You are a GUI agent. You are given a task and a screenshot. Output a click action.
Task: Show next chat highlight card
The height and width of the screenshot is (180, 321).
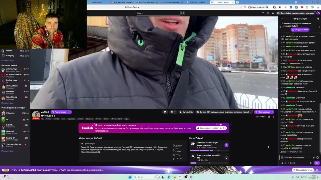319,27
